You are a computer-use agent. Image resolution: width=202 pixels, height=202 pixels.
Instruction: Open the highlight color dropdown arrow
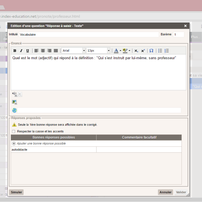click(129, 51)
